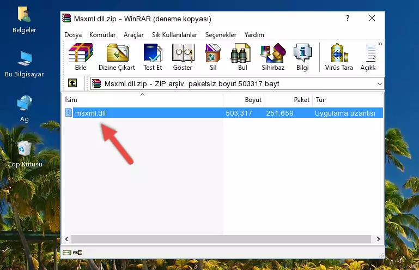Click the horizontal scrollbar right arrow
The width and height of the screenshot is (419, 270).
pos(378,239)
